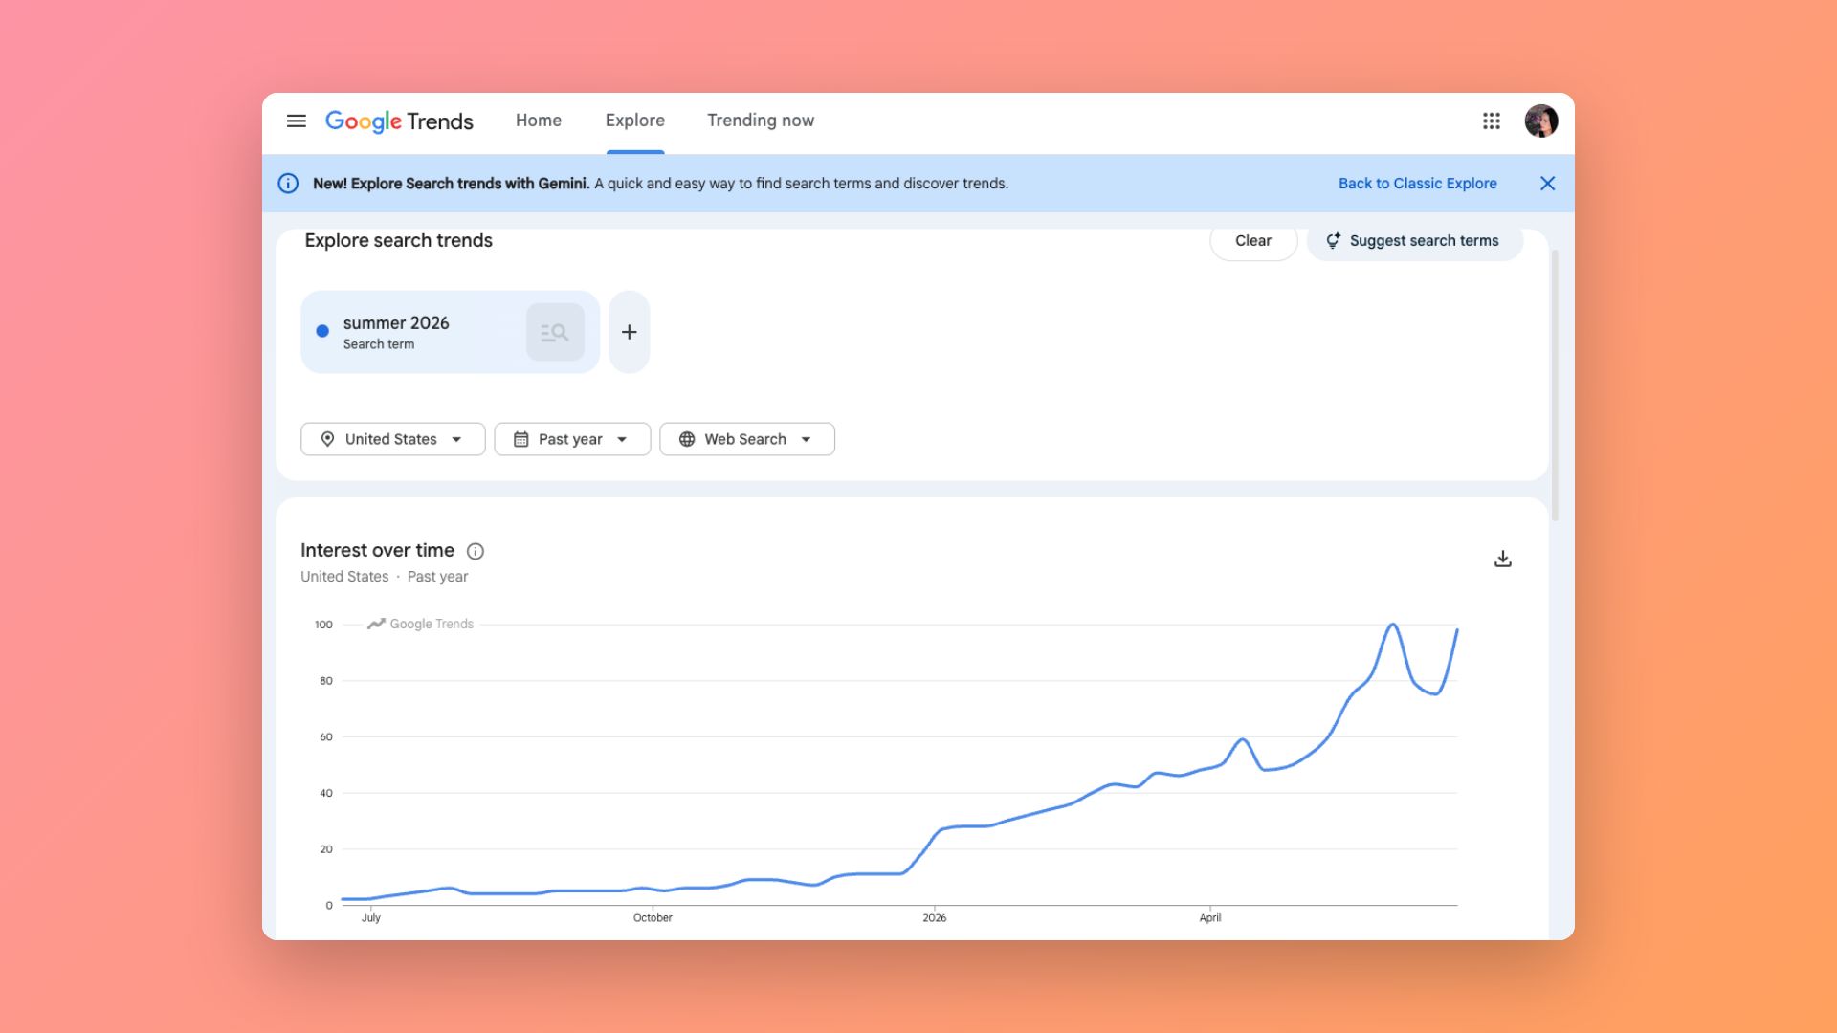1837x1033 pixels.
Task: Select the Explore tab
Action: pyautogui.click(x=635, y=121)
